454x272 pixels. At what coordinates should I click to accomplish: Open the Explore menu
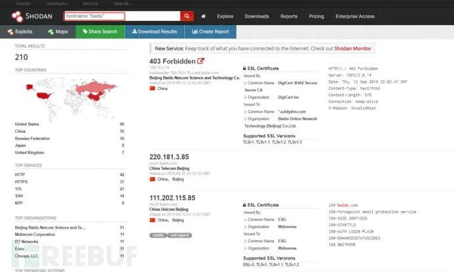pyautogui.click(x=225, y=16)
